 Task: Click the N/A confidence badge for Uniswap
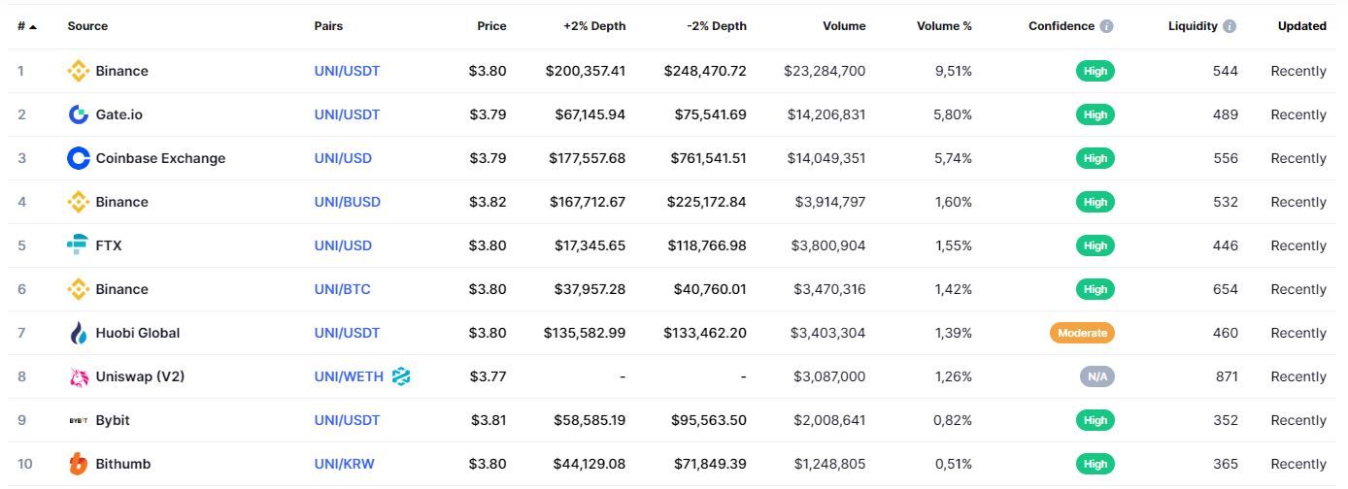click(x=1096, y=376)
